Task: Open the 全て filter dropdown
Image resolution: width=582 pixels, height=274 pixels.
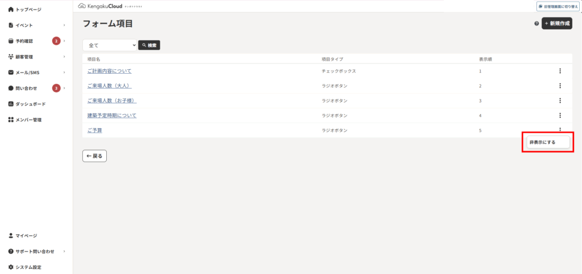Action: click(110, 45)
